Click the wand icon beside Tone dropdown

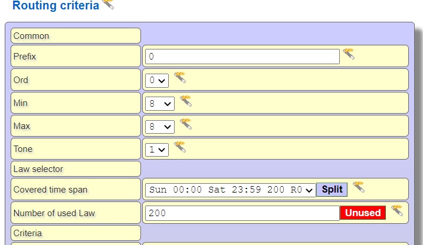179,147
